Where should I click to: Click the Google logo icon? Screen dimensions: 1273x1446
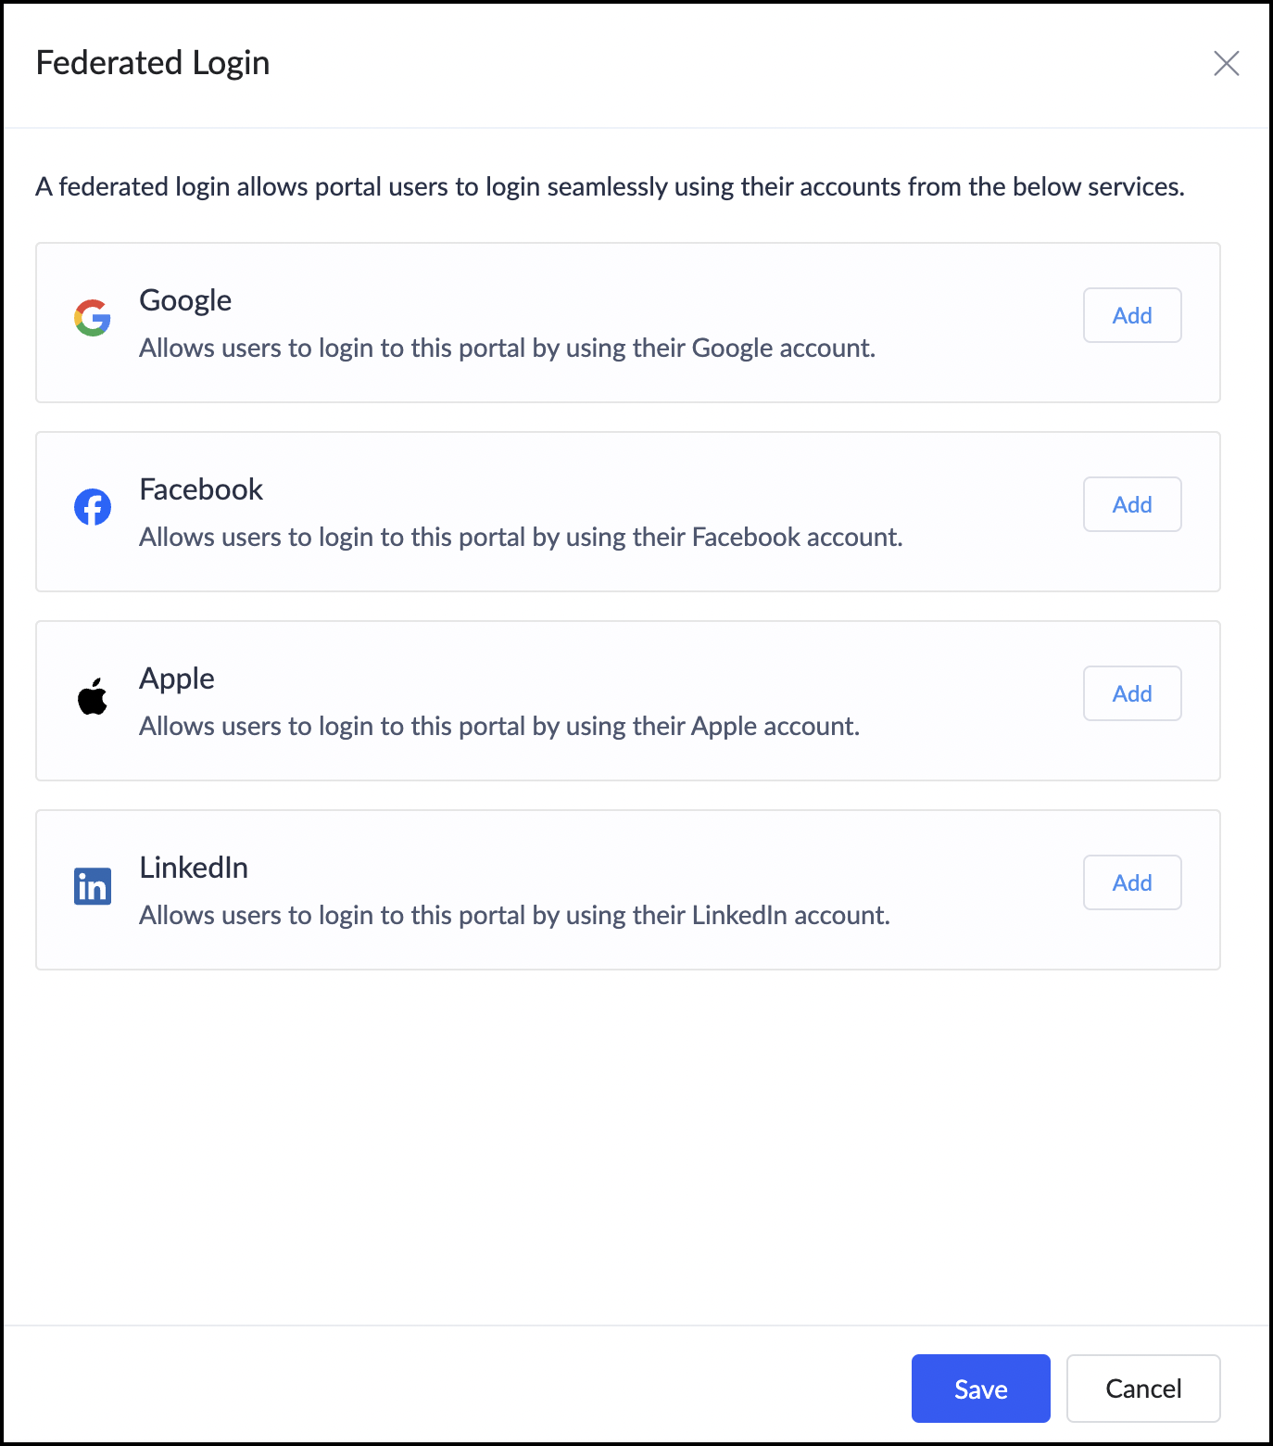click(x=93, y=318)
